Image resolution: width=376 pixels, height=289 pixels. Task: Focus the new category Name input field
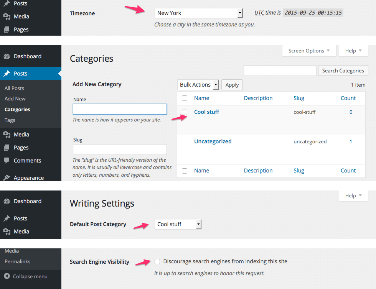pos(120,109)
